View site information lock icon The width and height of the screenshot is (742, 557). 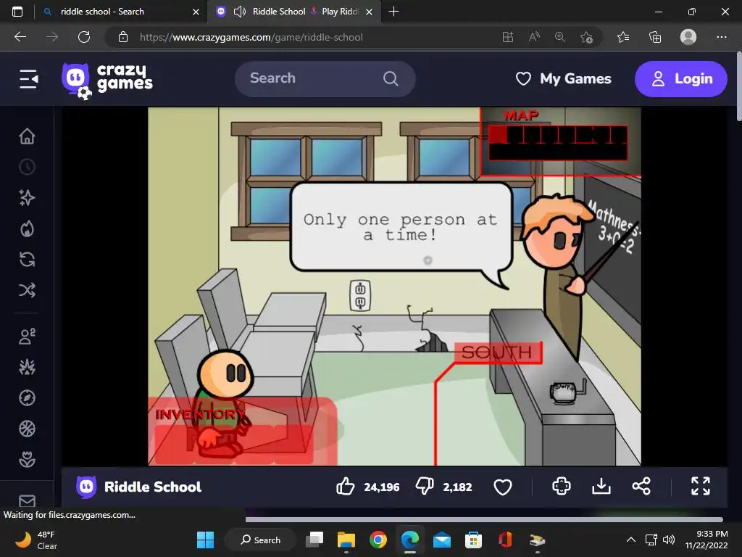(x=123, y=37)
